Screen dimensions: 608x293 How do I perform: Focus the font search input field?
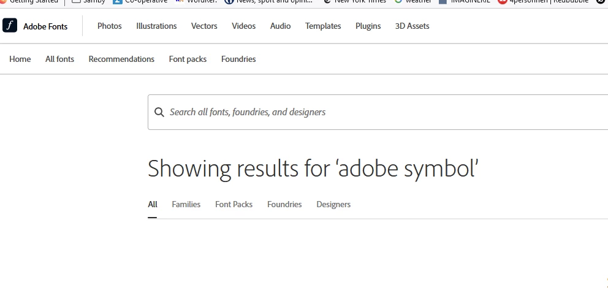378,112
